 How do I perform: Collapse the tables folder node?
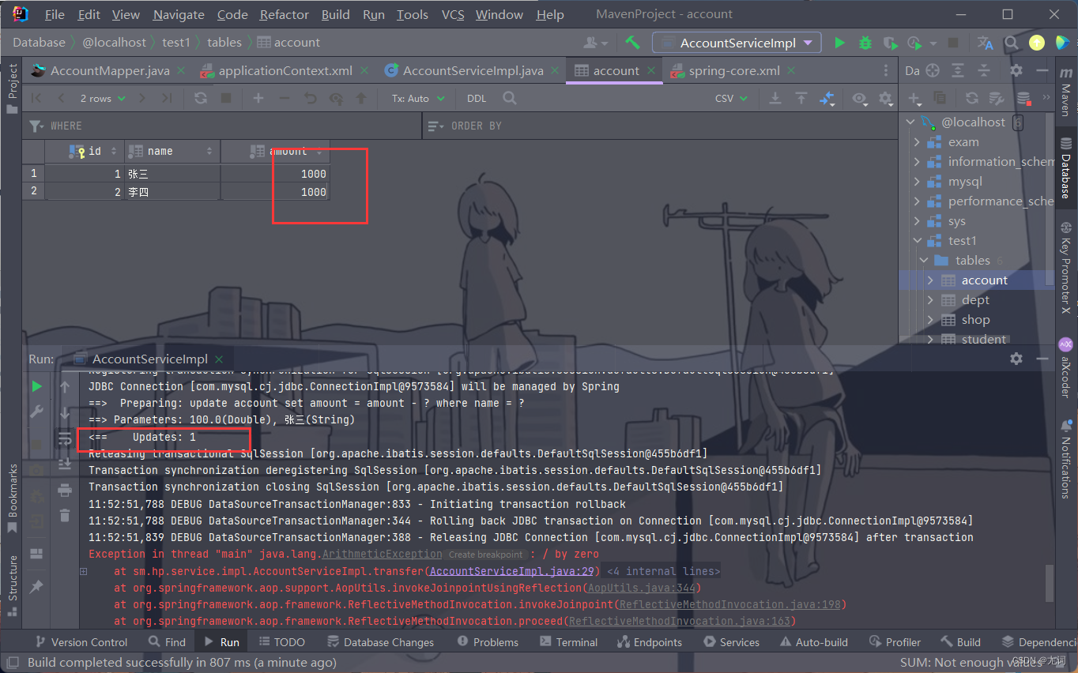(923, 261)
